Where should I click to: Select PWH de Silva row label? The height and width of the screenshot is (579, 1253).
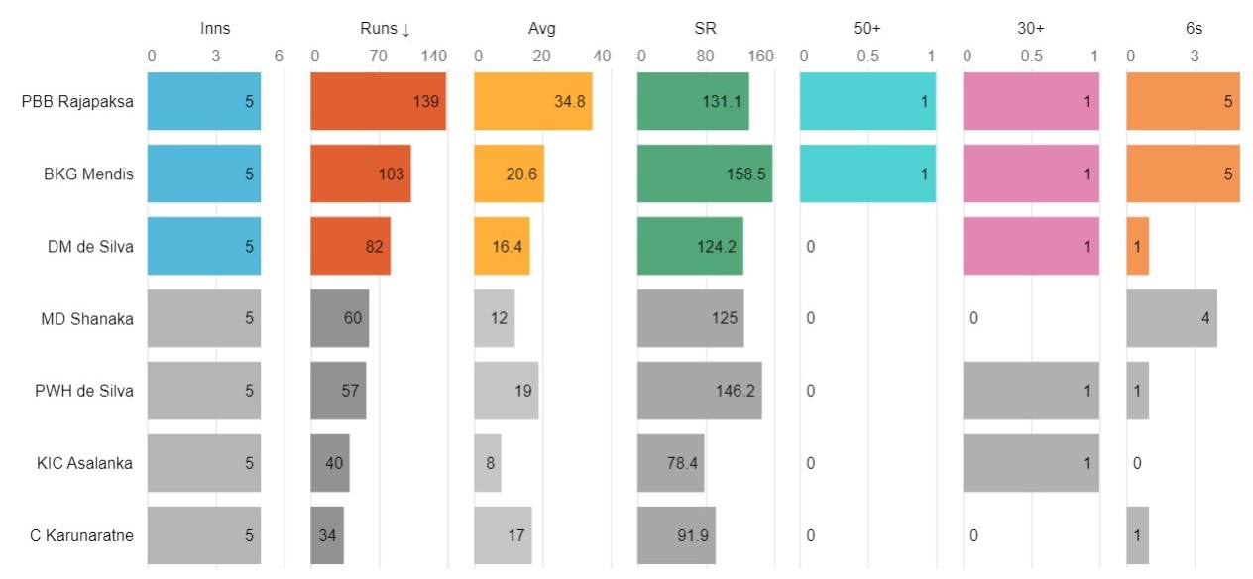pos(84,391)
